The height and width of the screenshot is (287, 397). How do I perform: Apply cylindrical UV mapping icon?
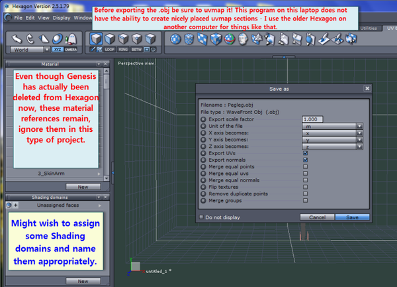(189, 39)
